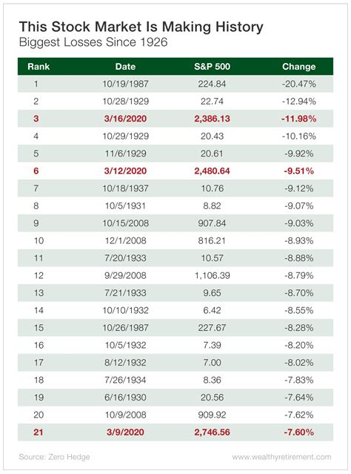Click the 2,746.56 value in red
This screenshot has height=474, width=351.
click(213, 432)
